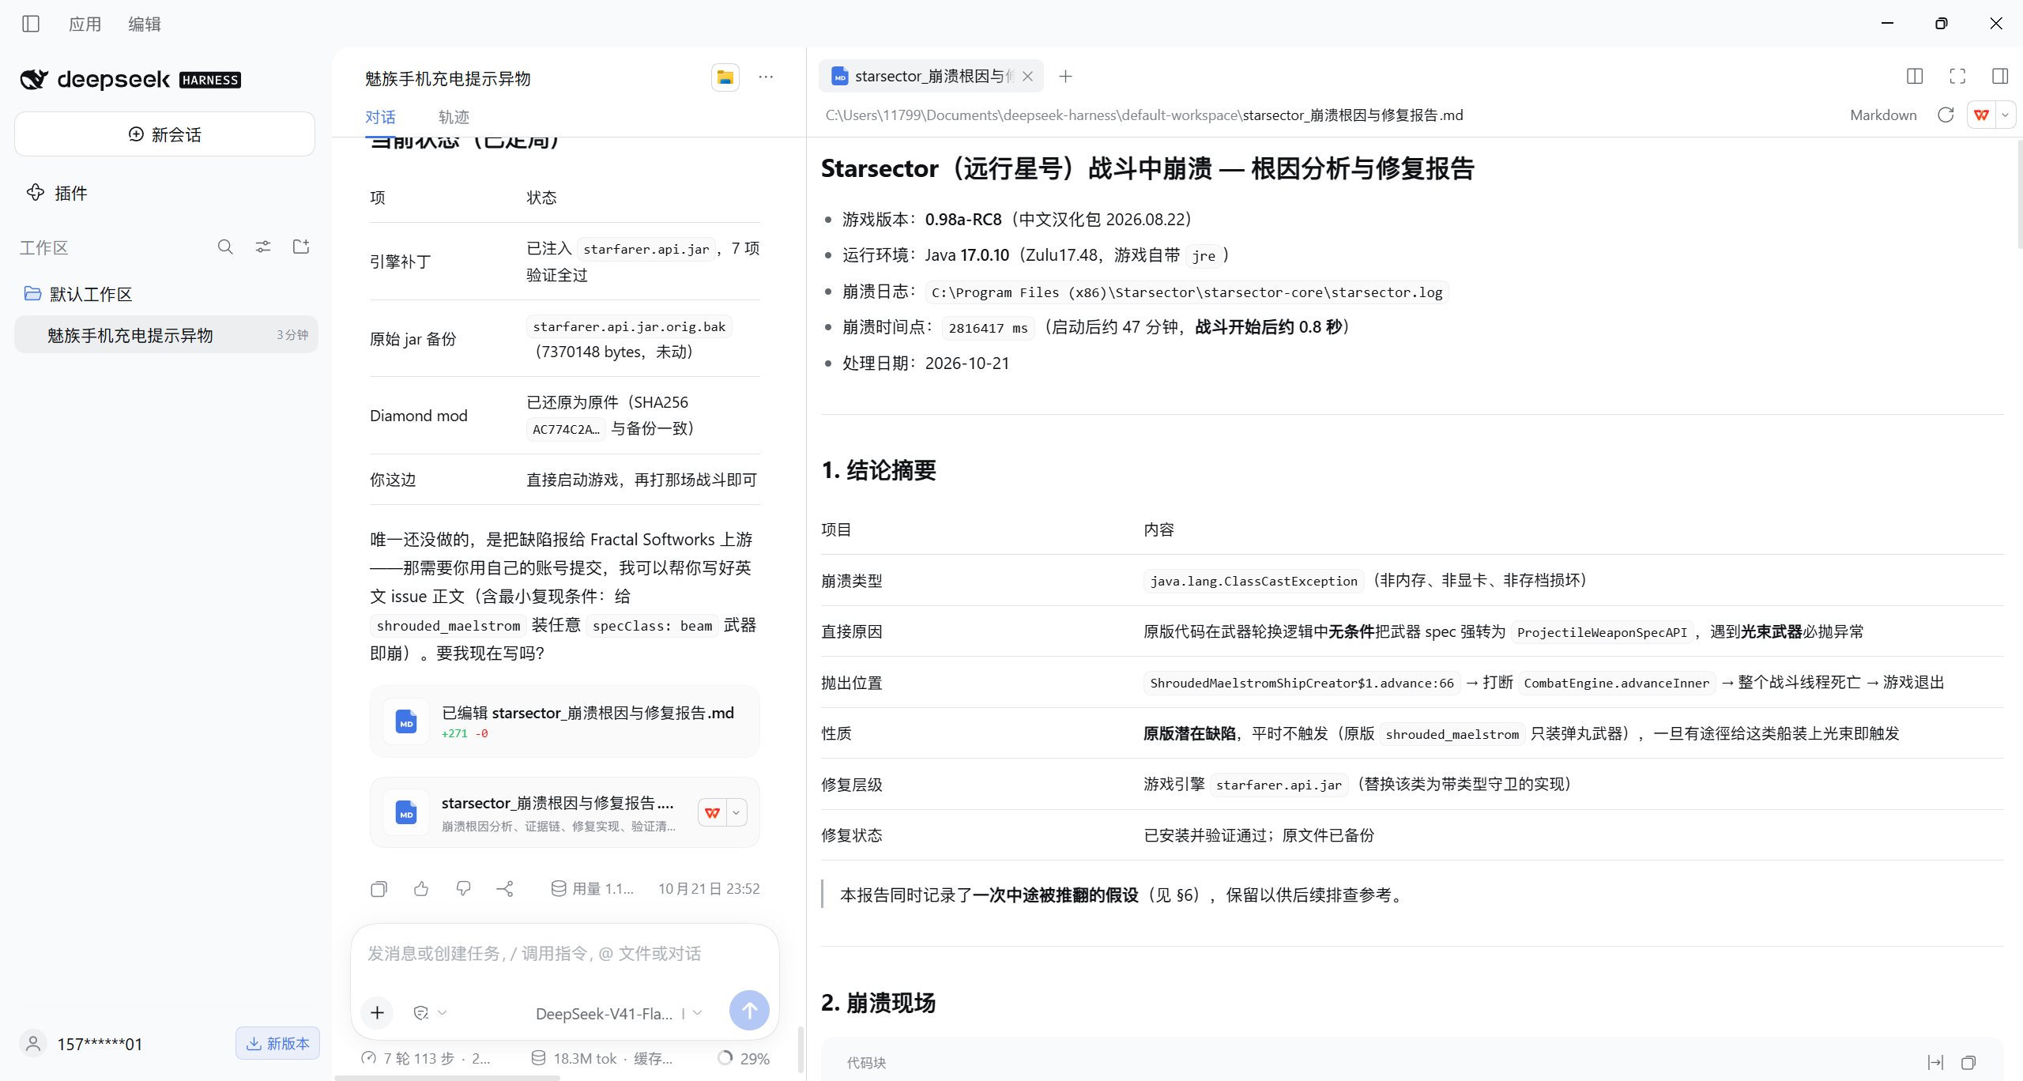
Task: Enter fullscreen preview mode
Action: point(1957,77)
